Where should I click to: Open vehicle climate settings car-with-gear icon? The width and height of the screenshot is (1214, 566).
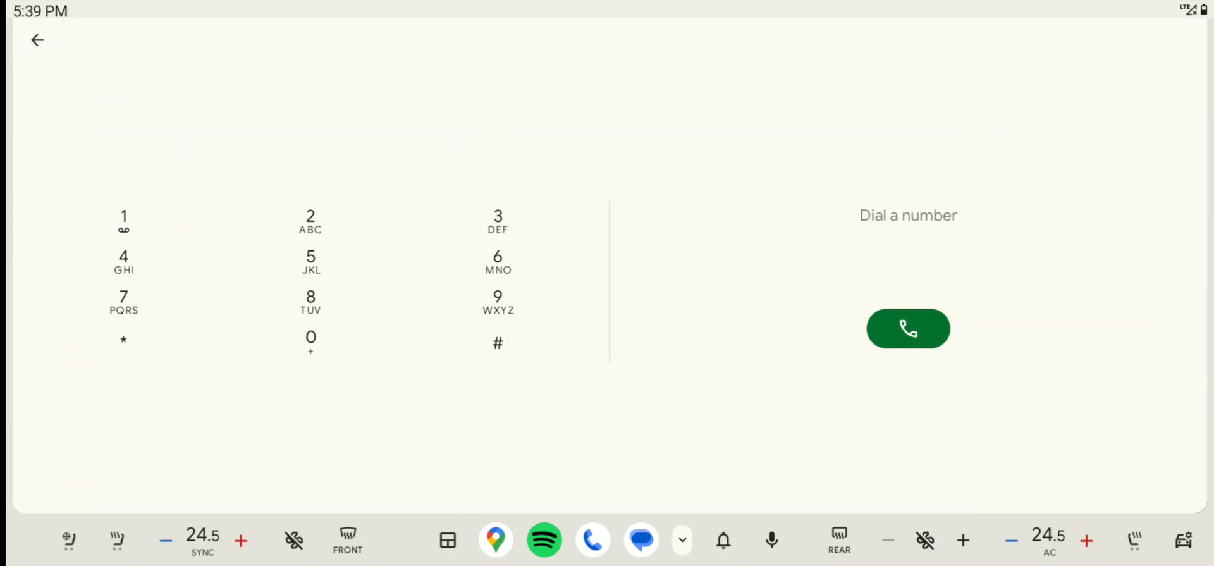click(1183, 540)
